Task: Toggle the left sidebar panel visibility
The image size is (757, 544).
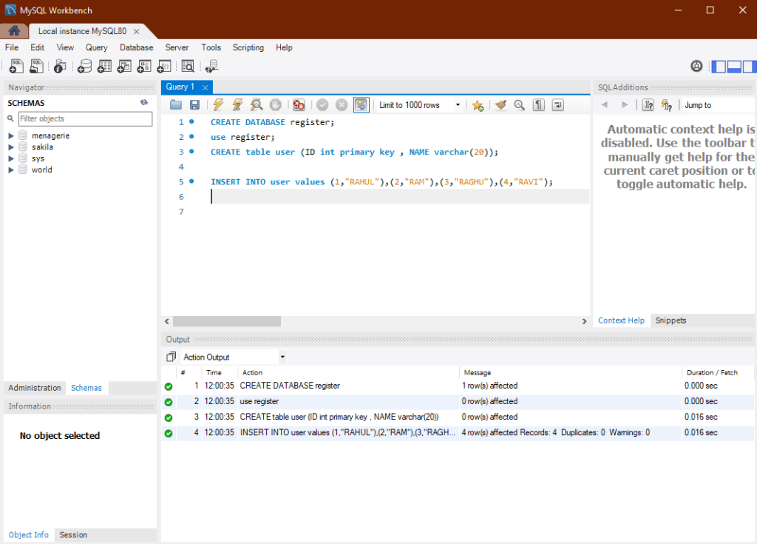Action: 719,67
